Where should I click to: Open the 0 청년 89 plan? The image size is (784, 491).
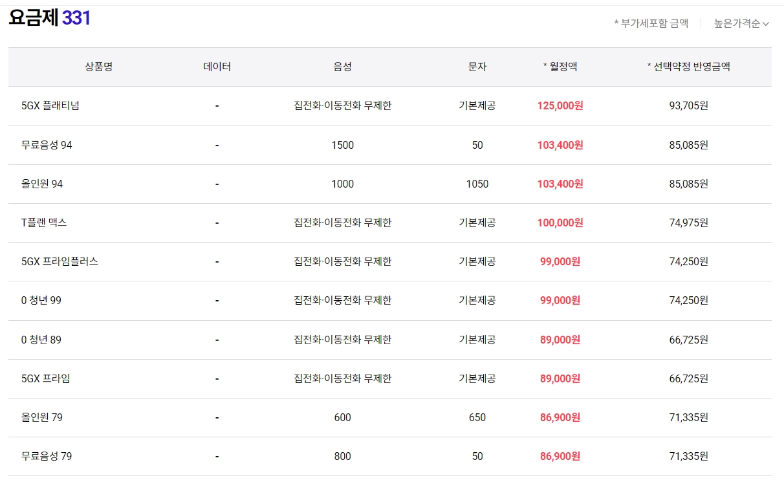coord(41,340)
